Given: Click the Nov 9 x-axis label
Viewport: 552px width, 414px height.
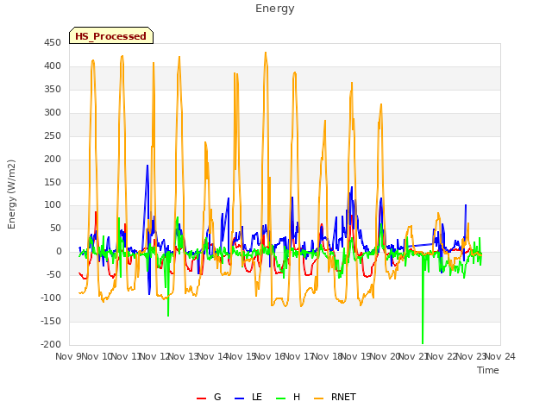Looking at the screenshot, I should 68,356.
